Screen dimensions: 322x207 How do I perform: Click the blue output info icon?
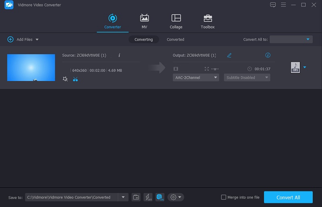point(268,55)
